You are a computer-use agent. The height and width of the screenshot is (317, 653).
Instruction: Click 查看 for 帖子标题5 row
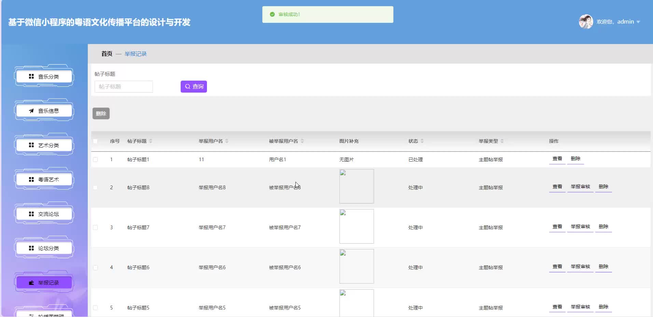coord(557,307)
